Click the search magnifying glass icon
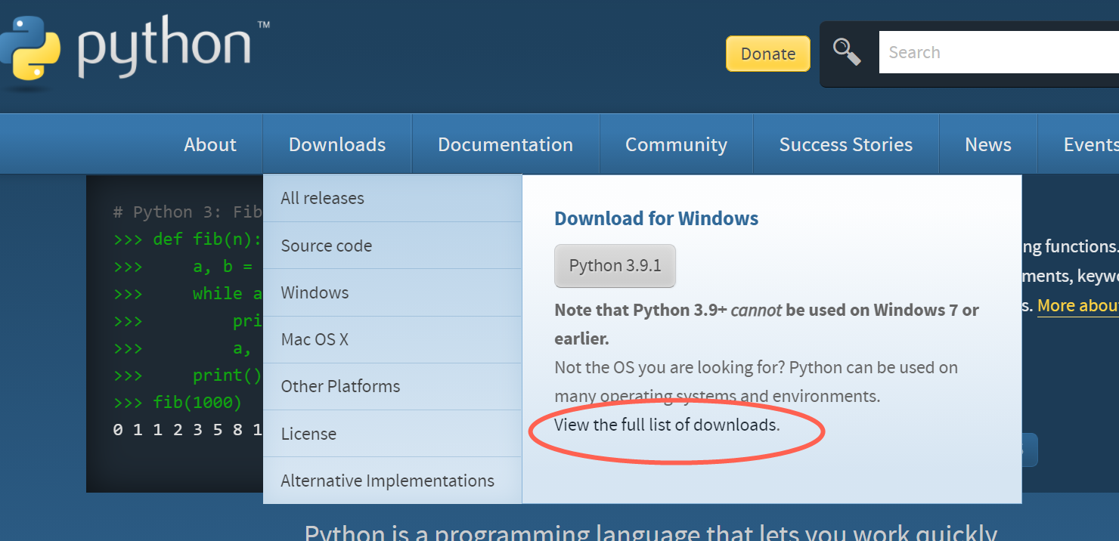This screenshot has width=1119, height=541. click(x=847, y=53)
